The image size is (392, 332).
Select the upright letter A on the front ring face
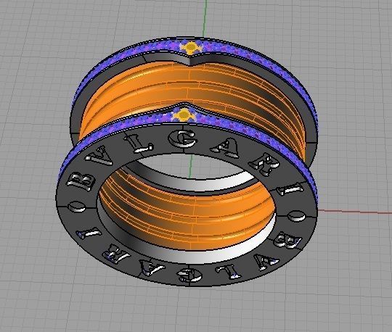225,147
